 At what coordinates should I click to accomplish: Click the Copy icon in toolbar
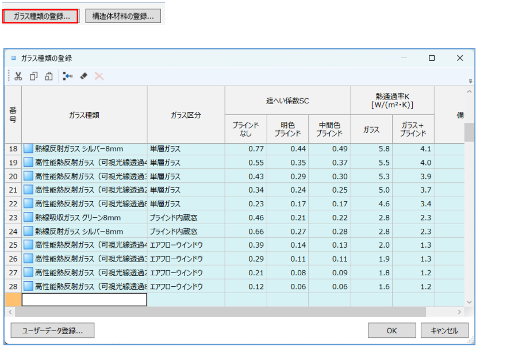33,76
